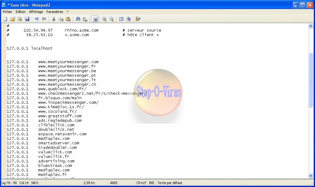Click the 'x.acme.com' text
Image resolution: width=315 pixels, height=187 pixels.
77,35
